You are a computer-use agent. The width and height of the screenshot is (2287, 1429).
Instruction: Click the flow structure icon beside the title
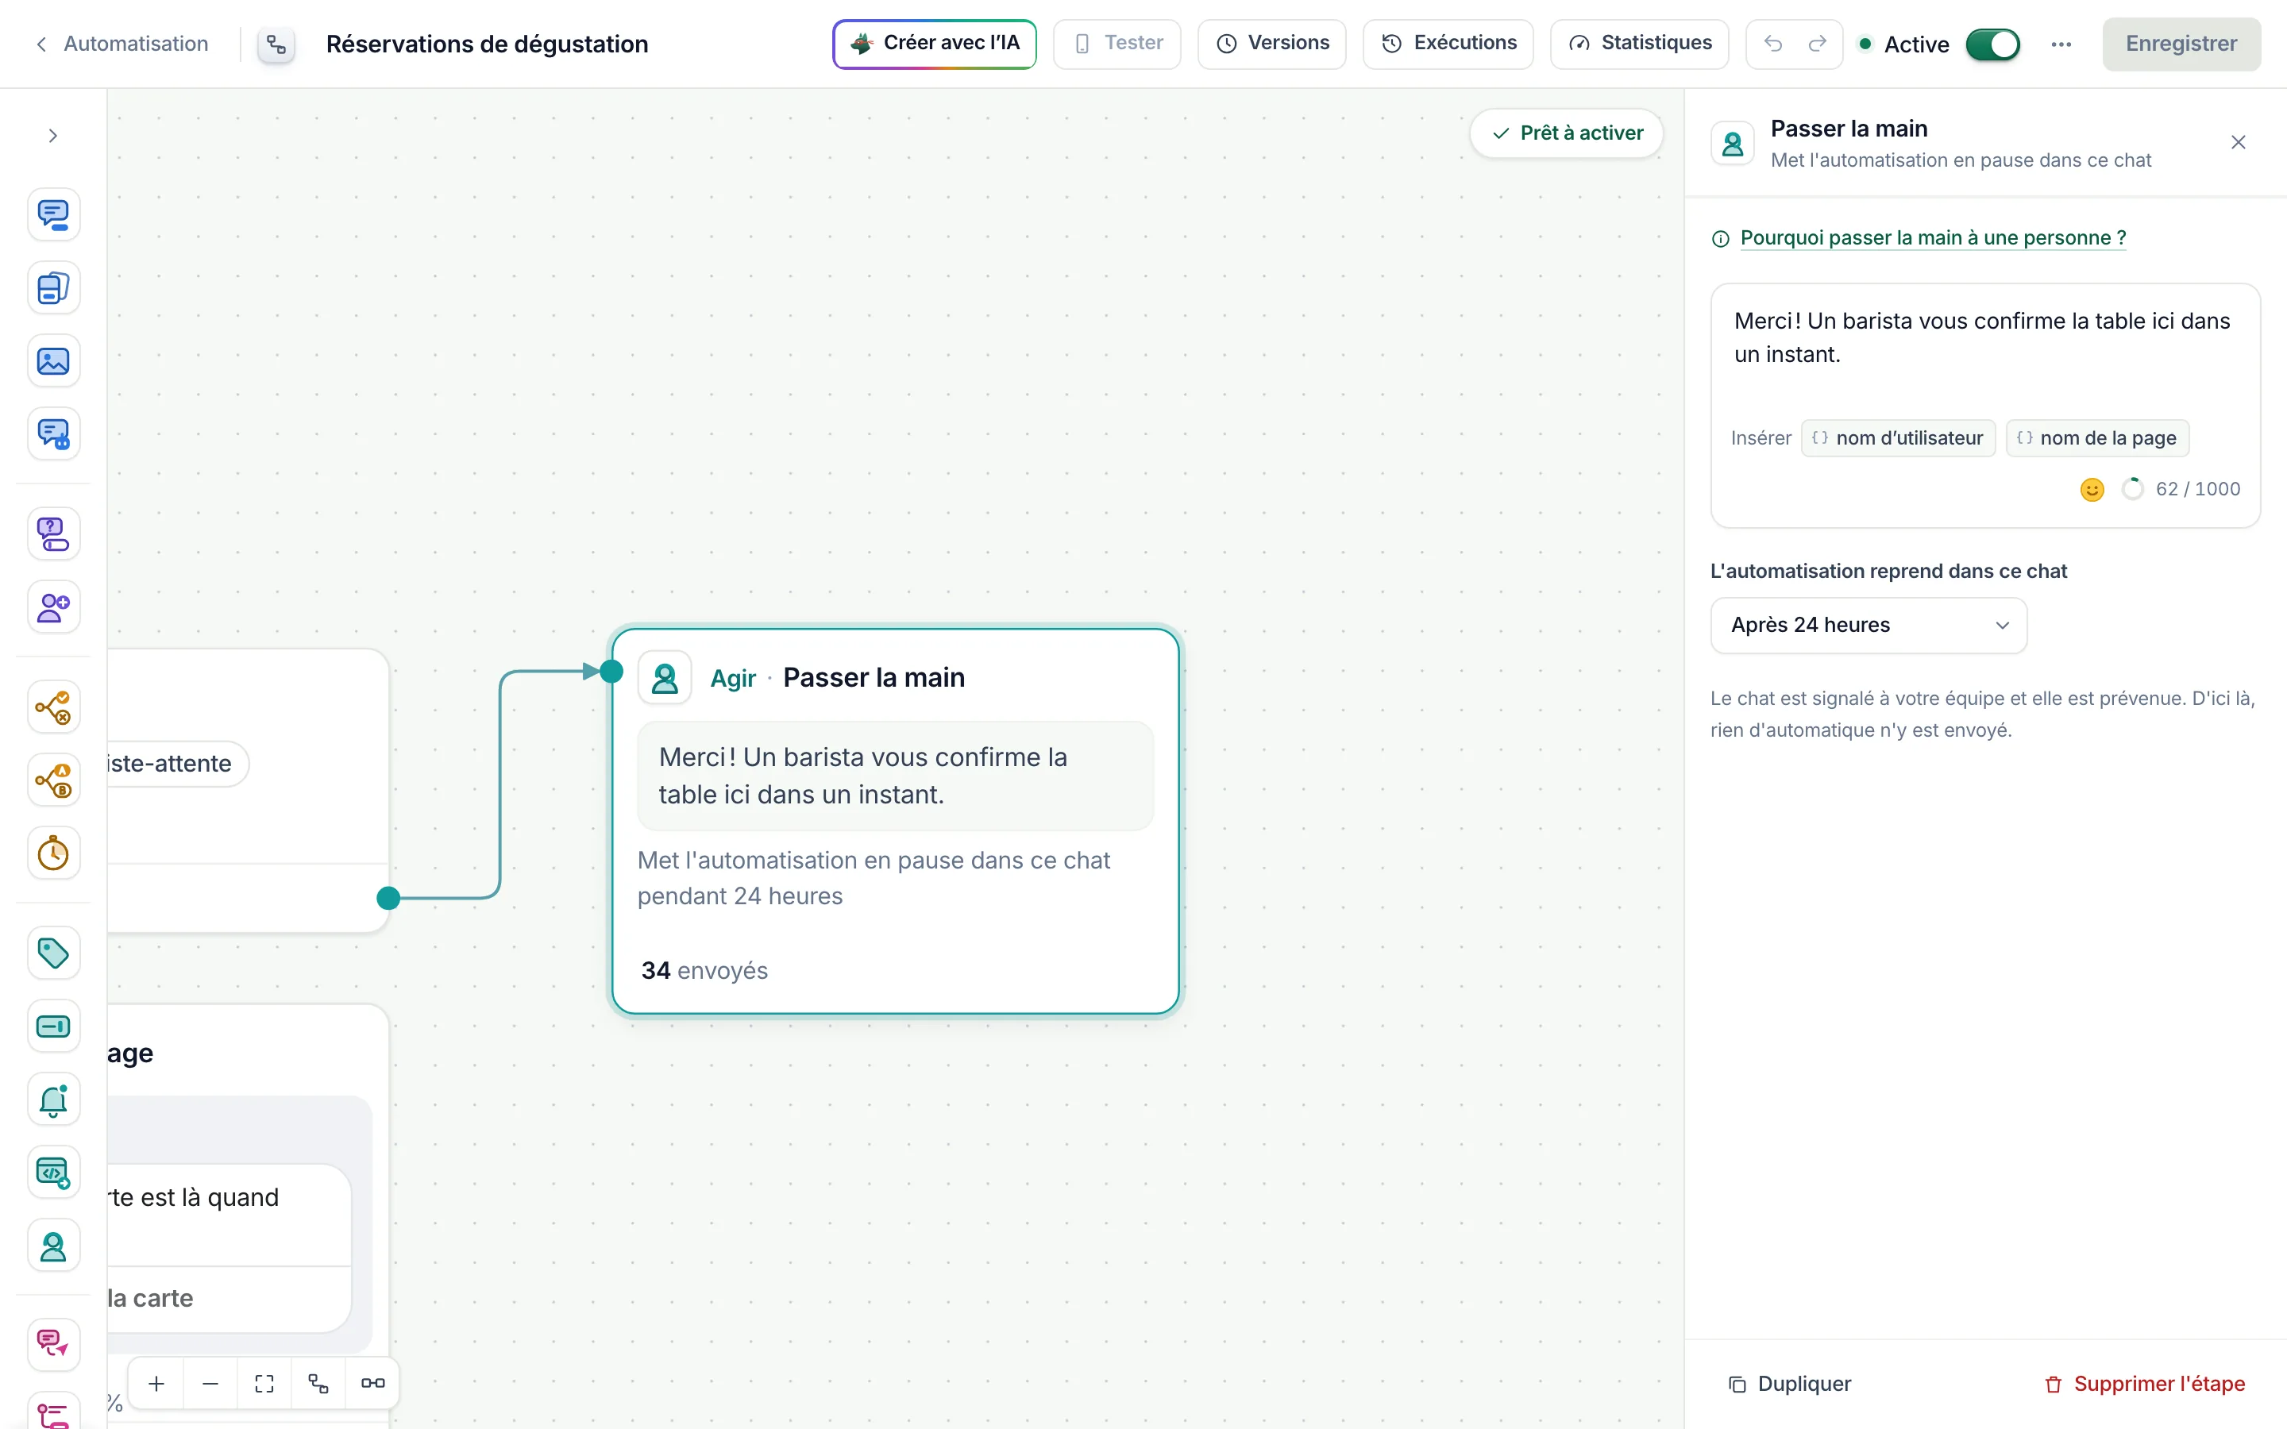(276, 44)
